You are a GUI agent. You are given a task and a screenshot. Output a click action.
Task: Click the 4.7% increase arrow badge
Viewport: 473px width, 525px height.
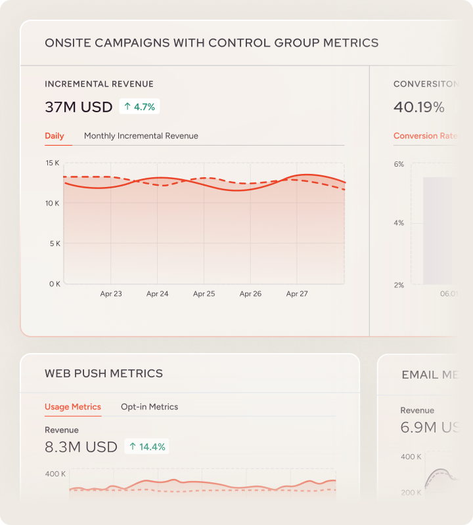(139, 106)
